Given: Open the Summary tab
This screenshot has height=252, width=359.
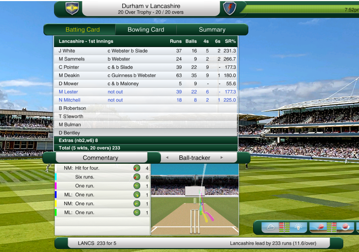Looking at the screenshot, I should (x=212, y=30).
